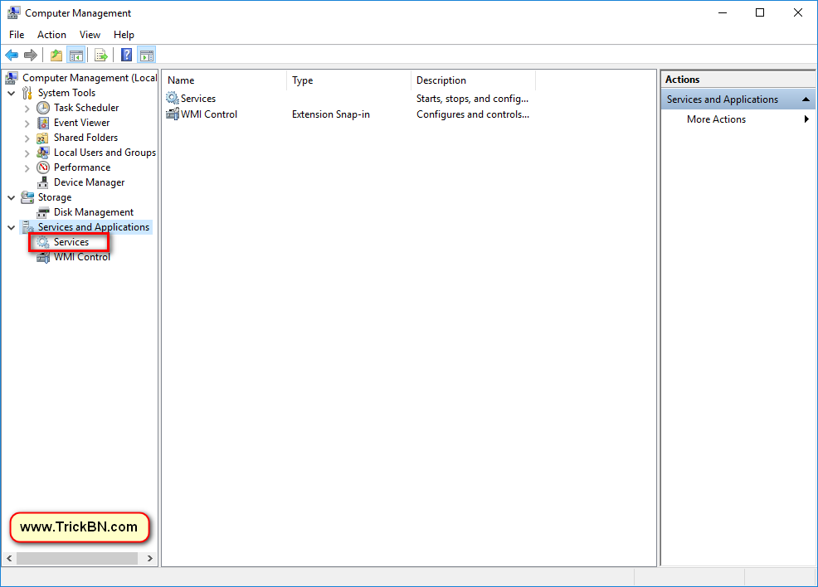
Task: Click the WMI Control icon in tree
Action: 43,258
